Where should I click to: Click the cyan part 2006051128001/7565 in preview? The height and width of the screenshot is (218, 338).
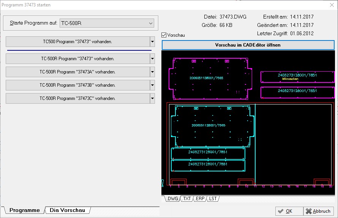213,126
